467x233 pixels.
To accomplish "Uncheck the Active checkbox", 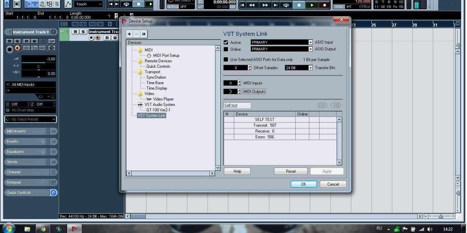I will point(226,42).
